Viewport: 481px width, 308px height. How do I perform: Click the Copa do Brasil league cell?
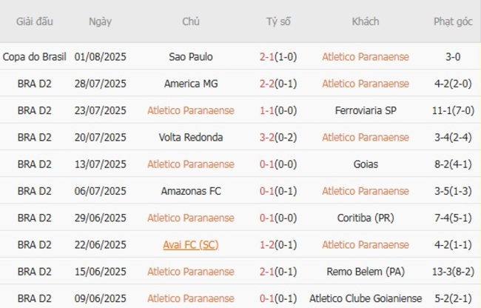click(35, 57)
